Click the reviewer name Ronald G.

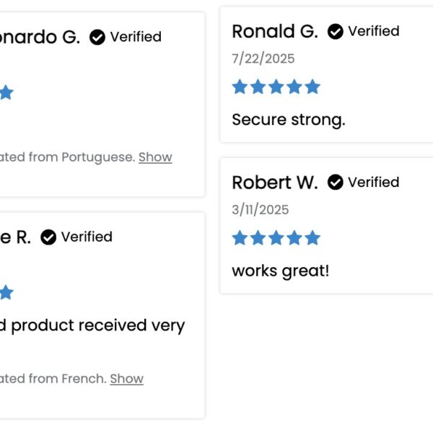pos(275,31)
